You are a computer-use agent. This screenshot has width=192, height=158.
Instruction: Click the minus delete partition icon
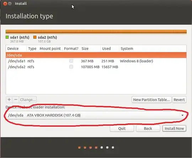(16, 100)
